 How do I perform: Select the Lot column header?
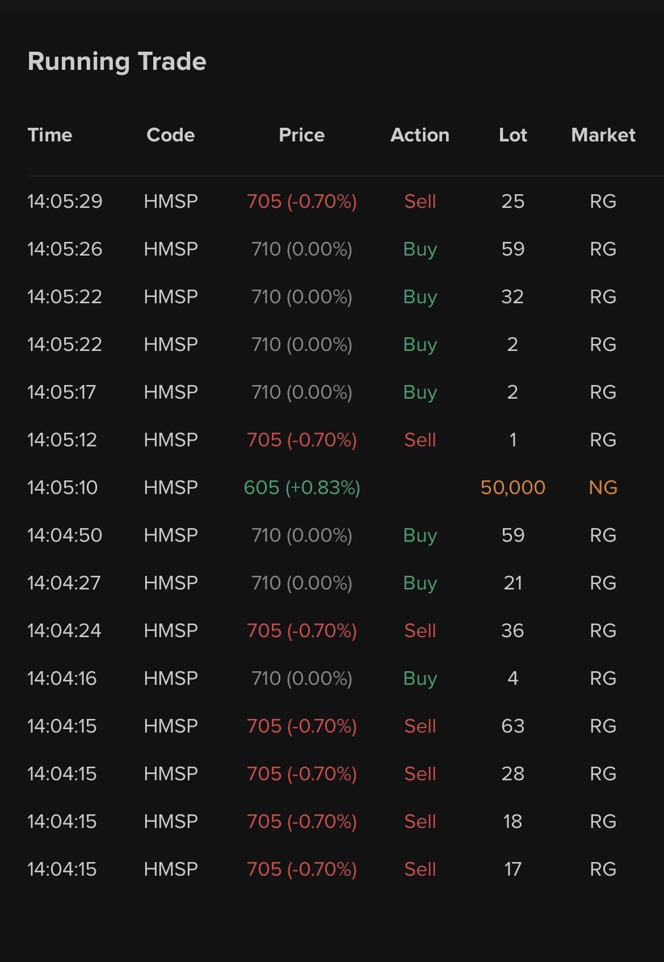pos(512,135)
